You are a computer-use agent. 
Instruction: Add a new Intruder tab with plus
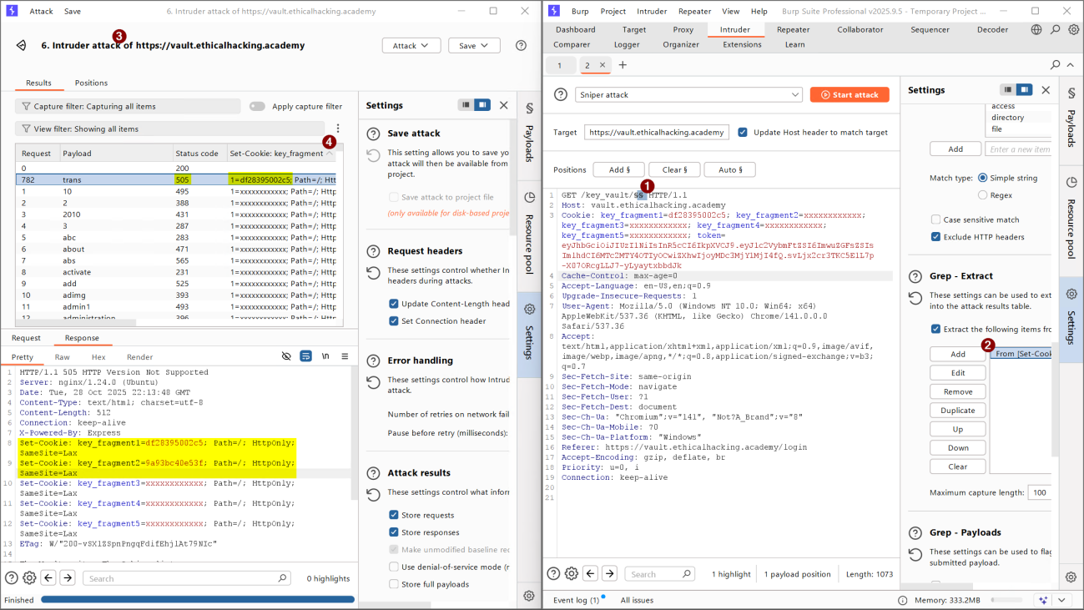coord(623,65)
